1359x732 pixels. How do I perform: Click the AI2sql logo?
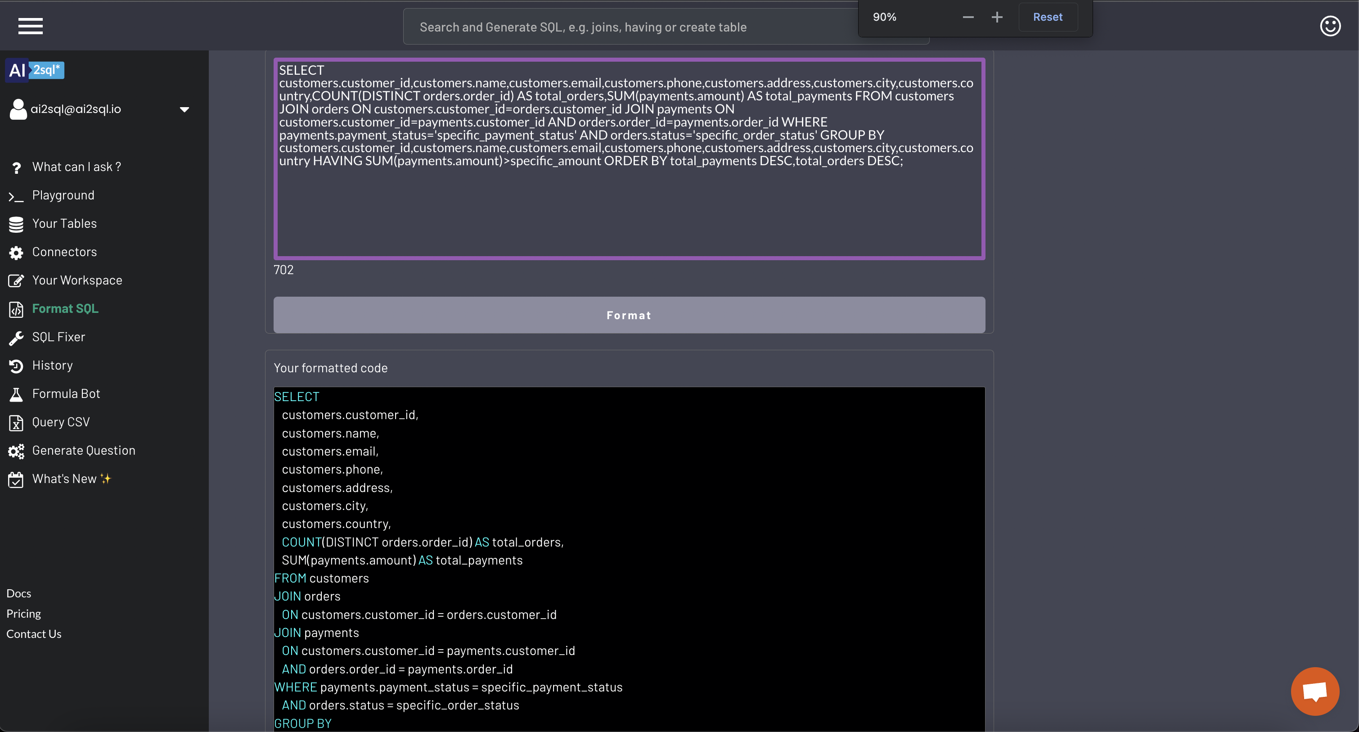point(35,70)
